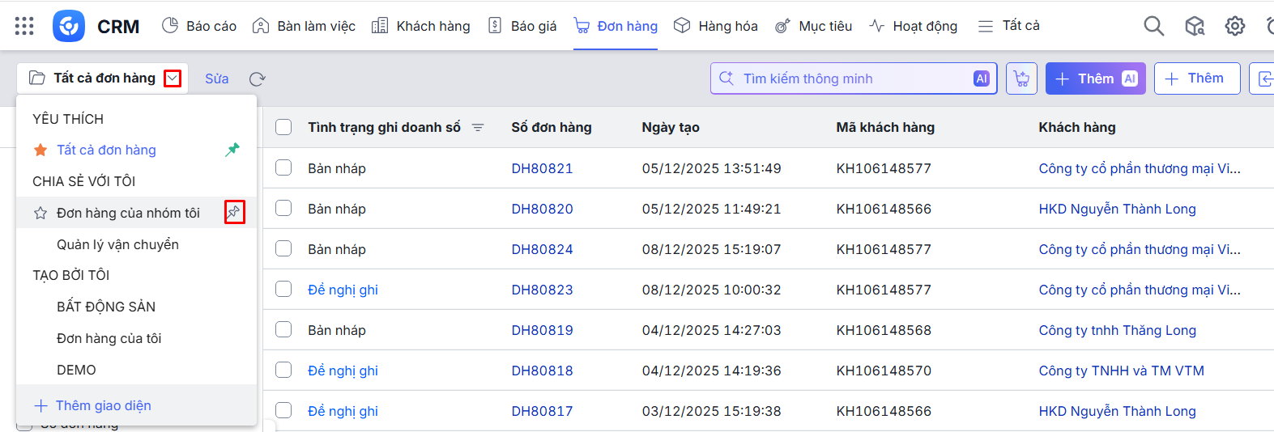The width and height of the screenshot is (1274, 432).
Task: Focus the Tìm kiếm thông minh search field
Action: coord(850,78)
